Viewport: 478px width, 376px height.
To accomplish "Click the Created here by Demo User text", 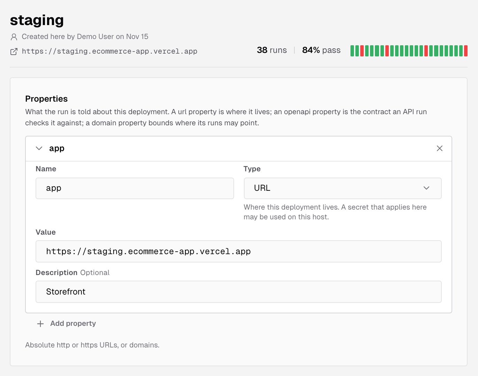I will tap(85, 37).
